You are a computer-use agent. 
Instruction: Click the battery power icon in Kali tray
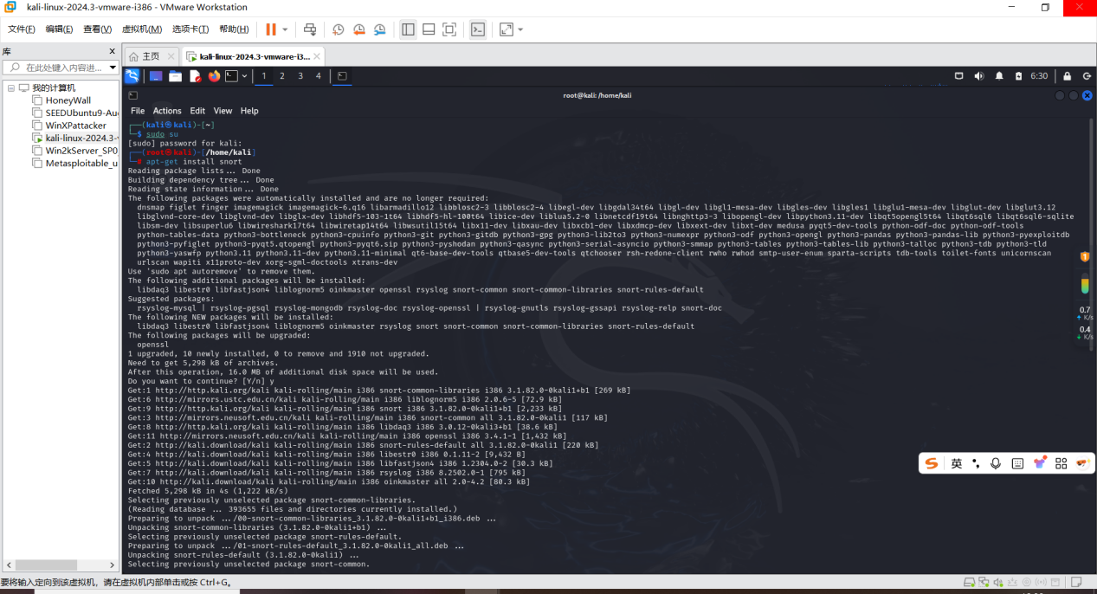point(1019,76)
